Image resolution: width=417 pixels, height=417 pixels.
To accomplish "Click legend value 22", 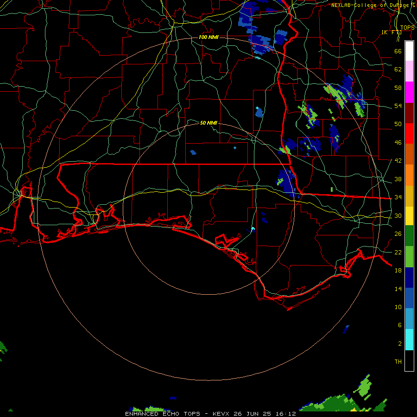I will 398,252.
